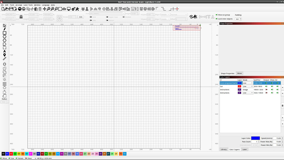The width and height of the screenshot is (284, 160).
Task: Click the Grid Array tool icon
Action: 4,84
